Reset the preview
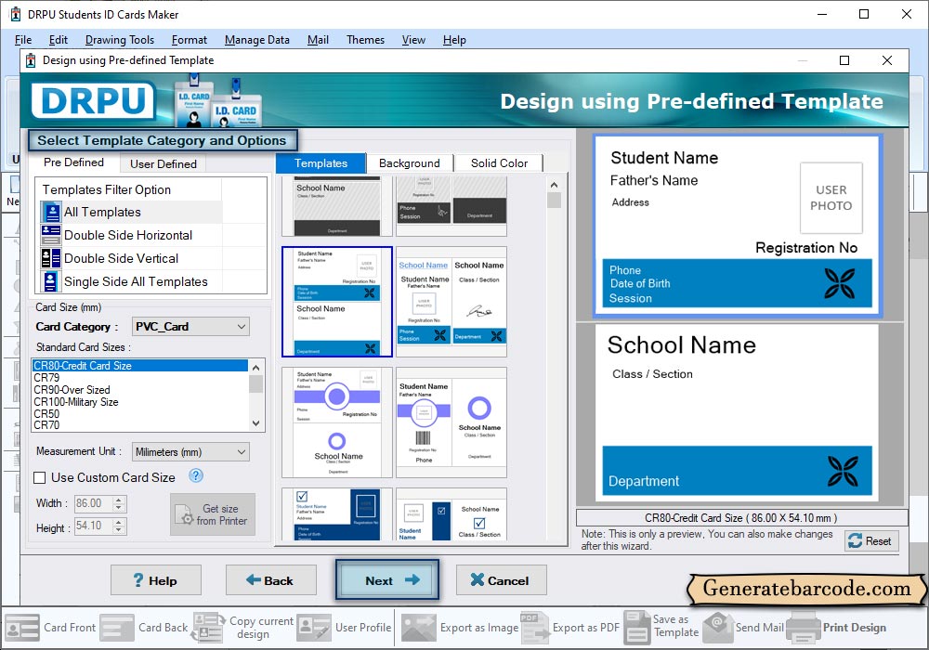The width and height of the screenshot is (929, 650). tap(871, 540)
